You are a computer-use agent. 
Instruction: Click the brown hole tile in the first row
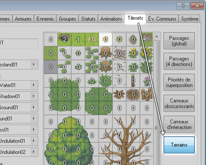133,39
